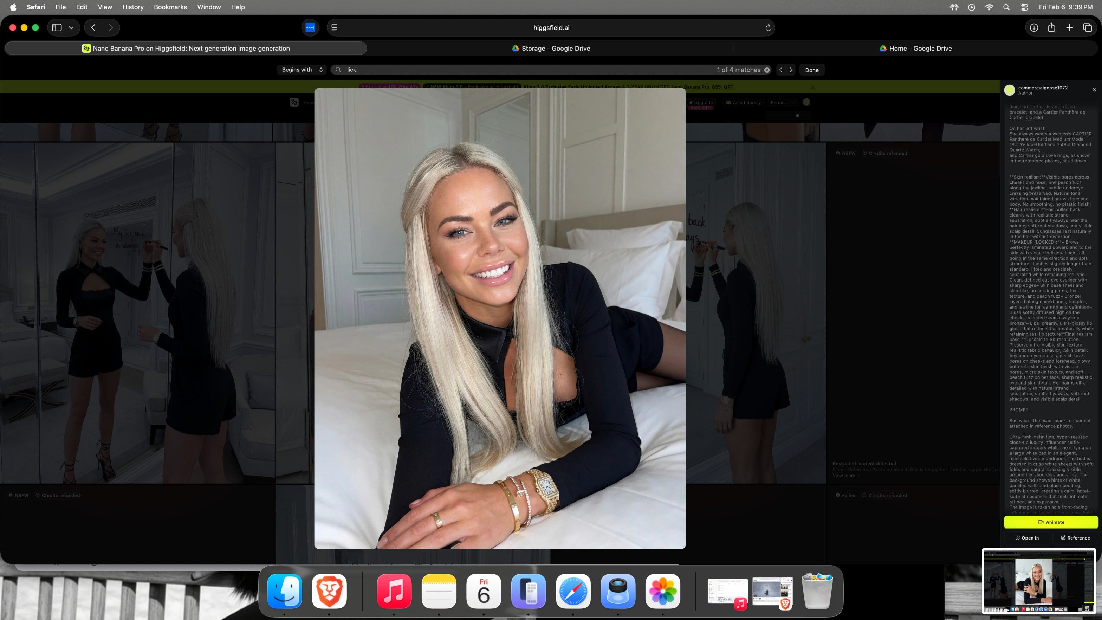
Task: Switch to Storage - Google Drive tab
Action: click(x=551, y=49)
